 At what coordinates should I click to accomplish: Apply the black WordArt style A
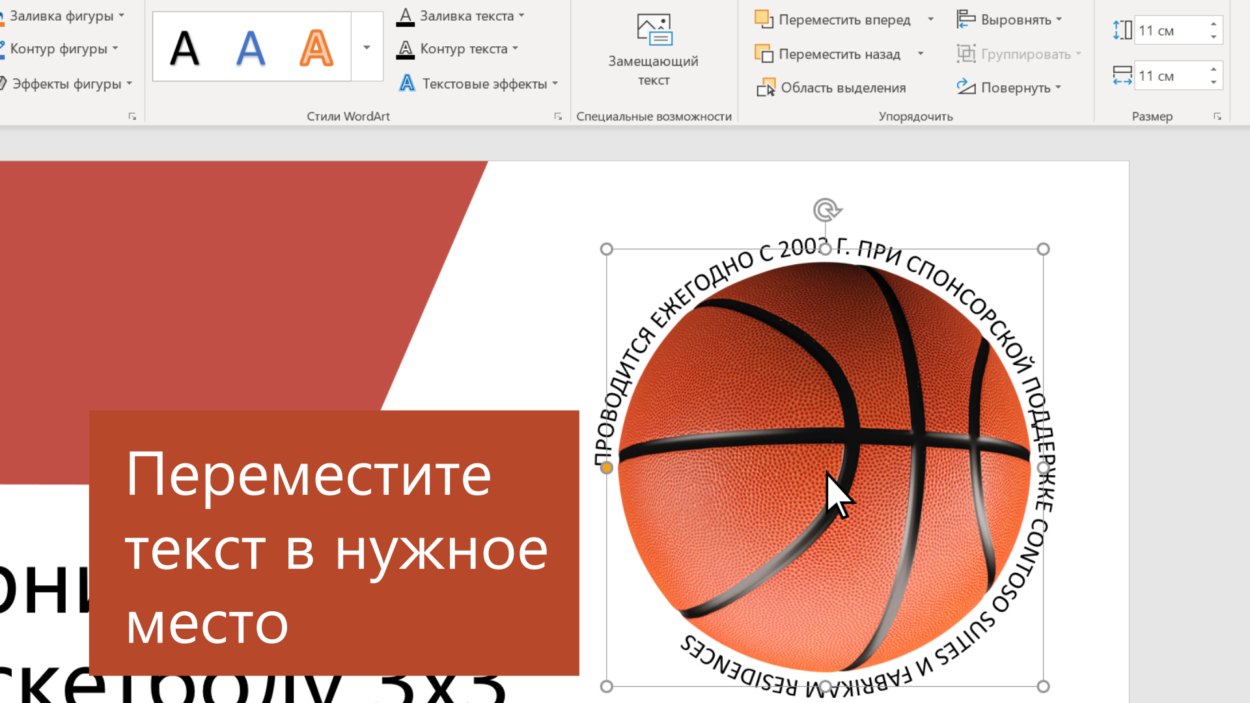[x=185, y=48]
